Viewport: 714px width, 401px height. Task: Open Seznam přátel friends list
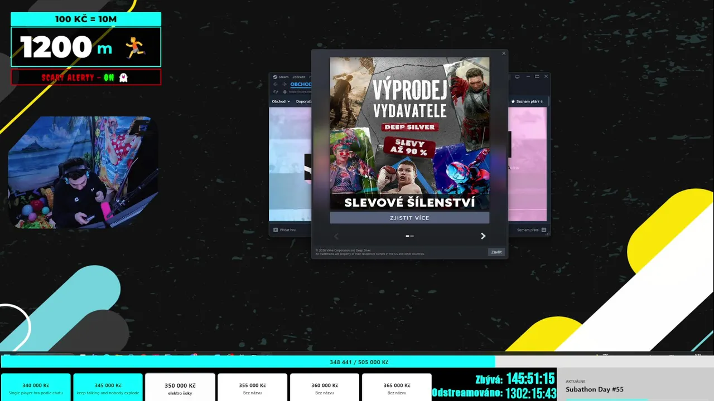point(532,230)
